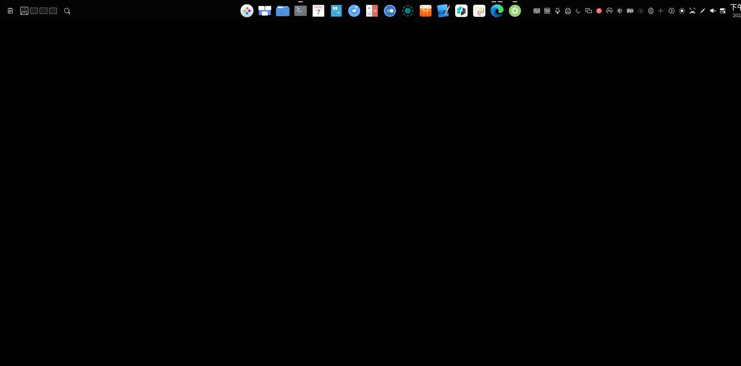Viewport: 741px width, 366px height.
Task: Open the launcher from the dock
Action: coord(247,11)
